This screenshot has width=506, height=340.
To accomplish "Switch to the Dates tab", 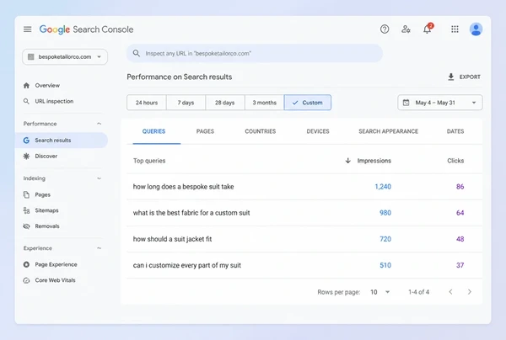I will click(x=455, y=131).
